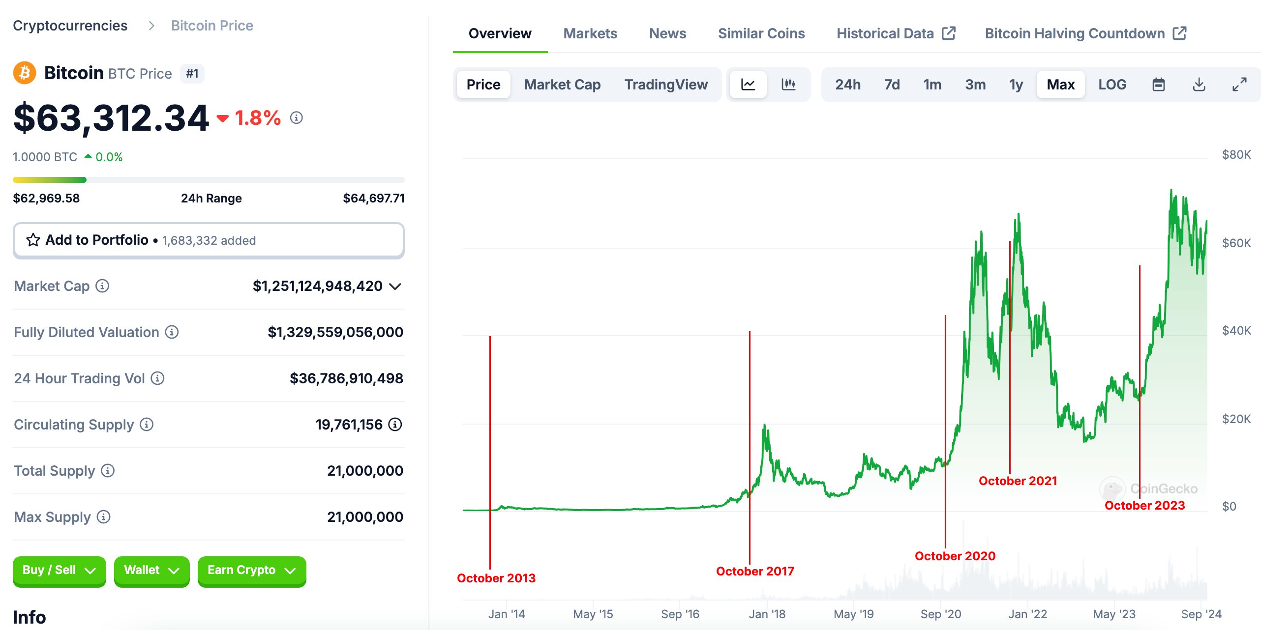The width and height of the screenshot is (1261, 630).
Task: Open the Earn Crypto dropdown
Action: [251, 570]
